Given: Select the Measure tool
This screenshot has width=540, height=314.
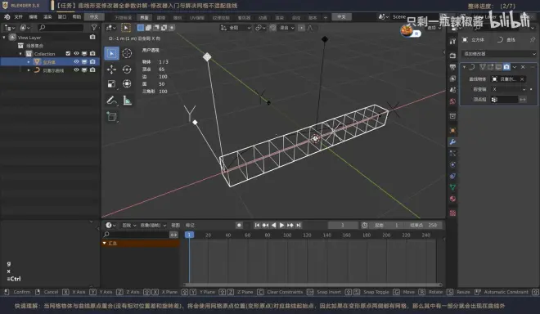Looking at the screenshot, I should coord(127,101).
